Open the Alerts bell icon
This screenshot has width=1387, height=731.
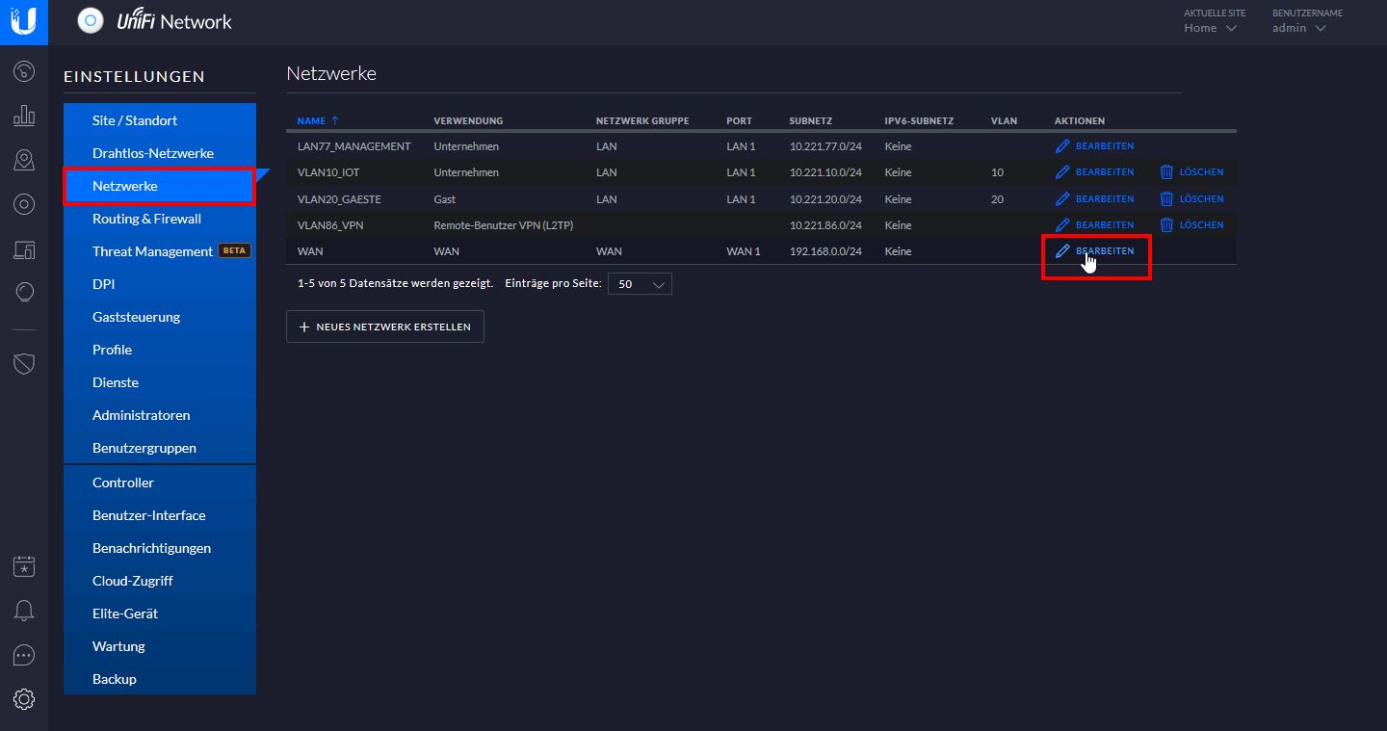(x=24, y=611)
